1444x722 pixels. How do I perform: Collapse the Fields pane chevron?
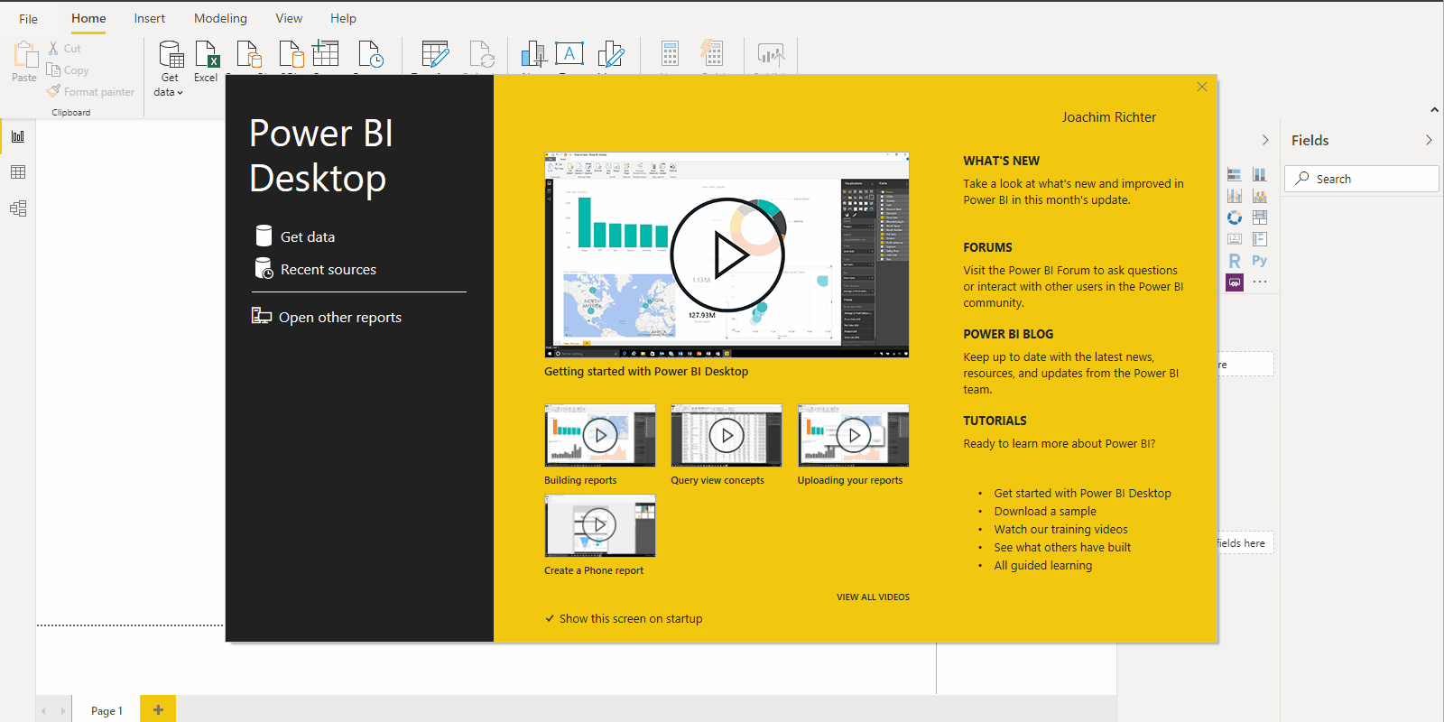(1429, 140)
